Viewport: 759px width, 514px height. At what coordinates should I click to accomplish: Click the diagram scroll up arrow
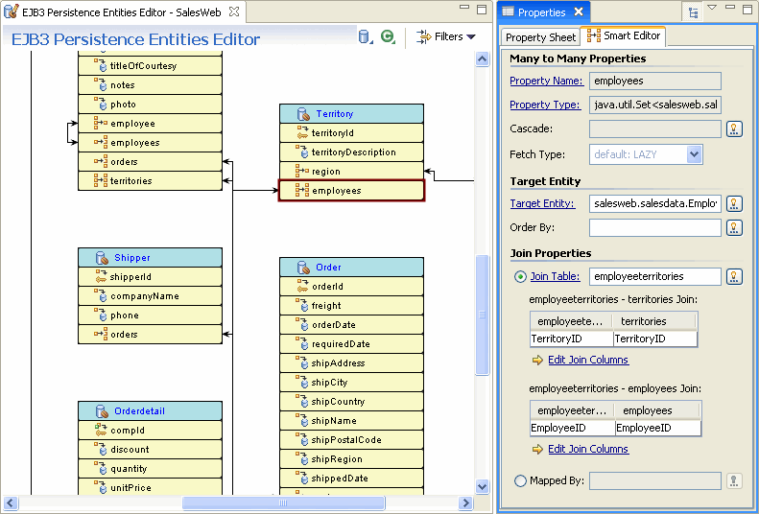[x=482, y=59]
